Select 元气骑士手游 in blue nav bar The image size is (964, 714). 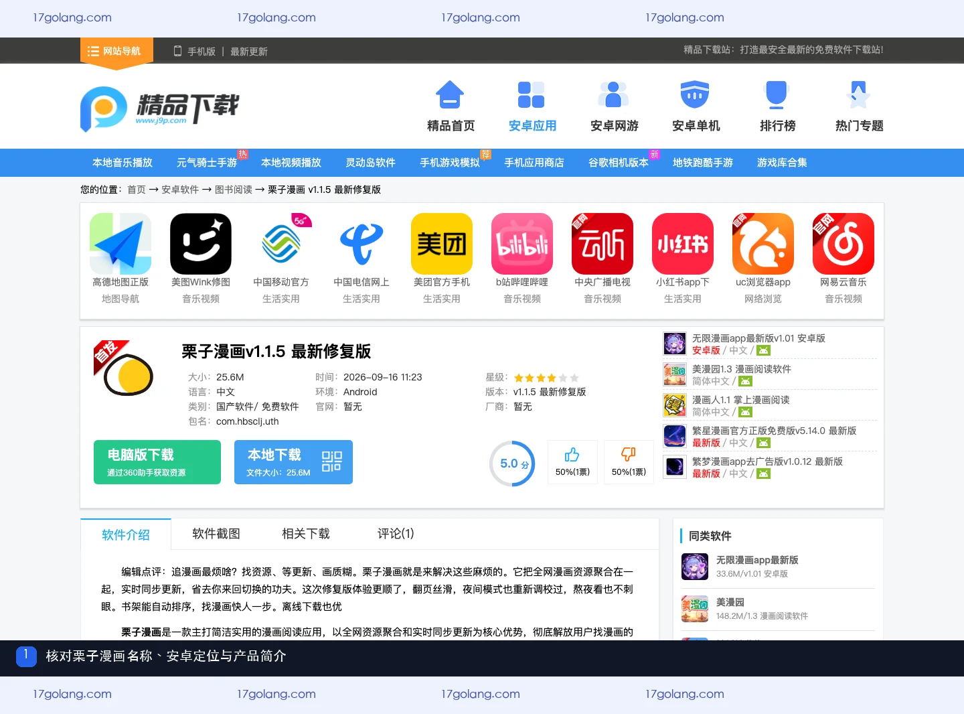(207, 163)
